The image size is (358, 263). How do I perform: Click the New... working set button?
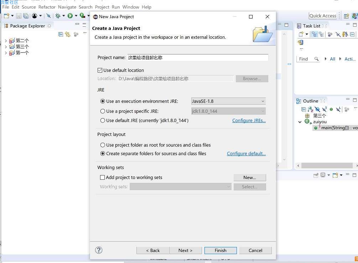click(250, 178)
